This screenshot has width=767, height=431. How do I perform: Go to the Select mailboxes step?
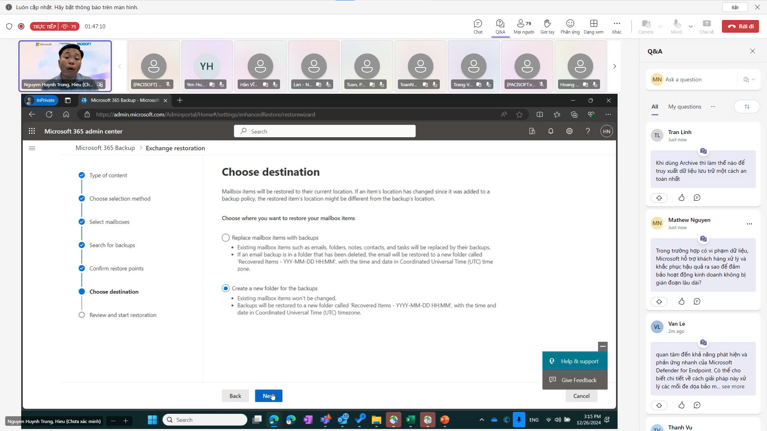click(109, 222)
